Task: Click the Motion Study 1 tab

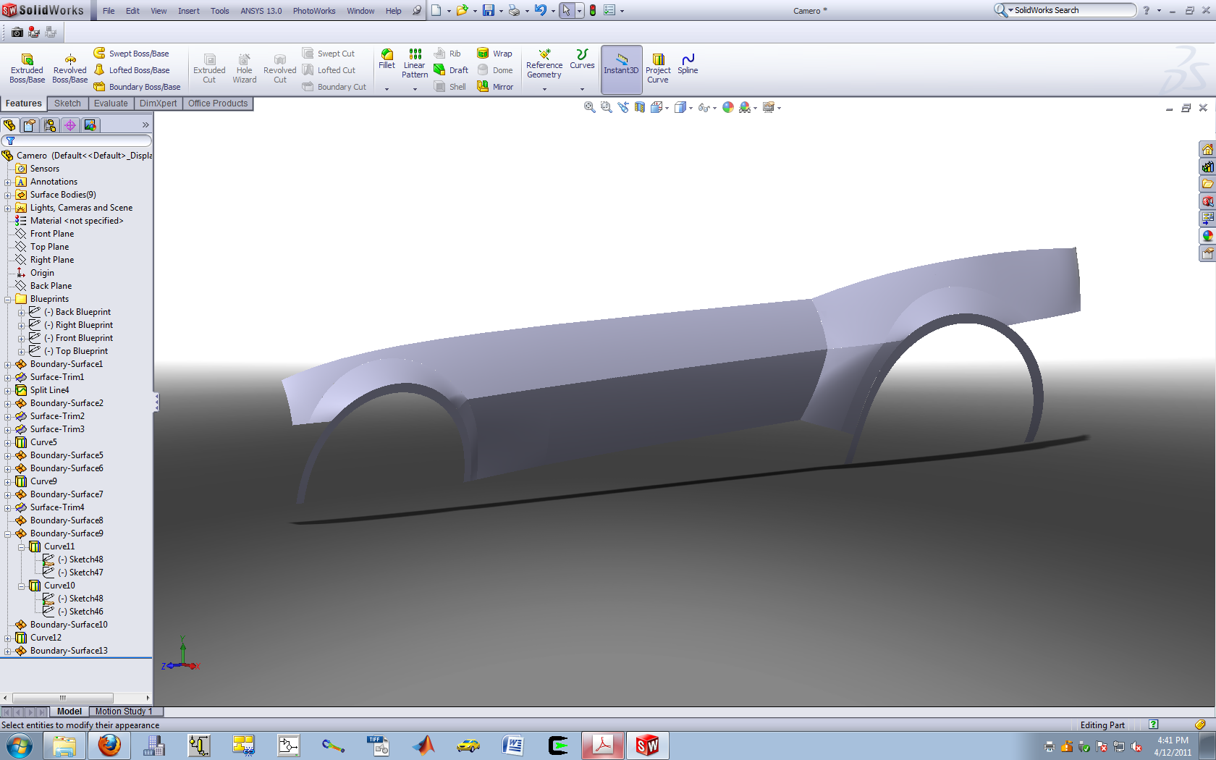Action: click(123, 712)
